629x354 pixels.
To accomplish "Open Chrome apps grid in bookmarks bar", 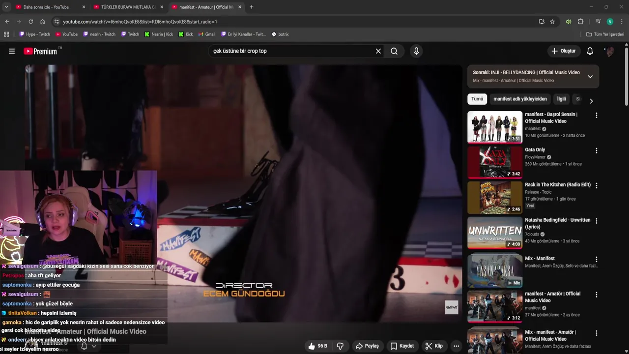I will (x=6, y=34).
